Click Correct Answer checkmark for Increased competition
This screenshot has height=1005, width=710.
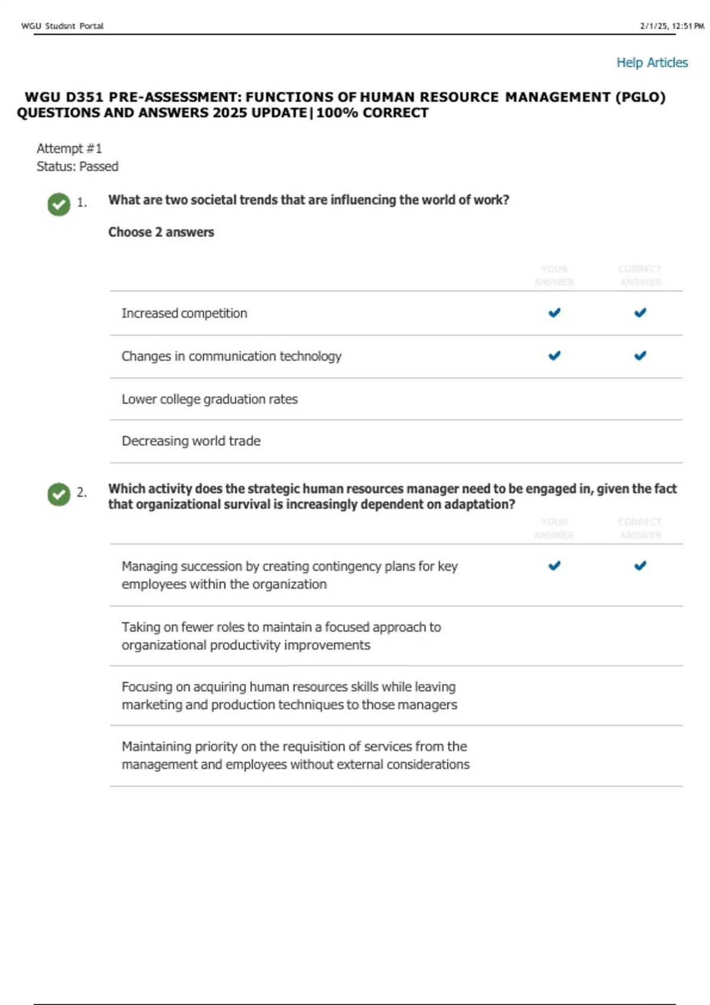[x=640, y=313]
